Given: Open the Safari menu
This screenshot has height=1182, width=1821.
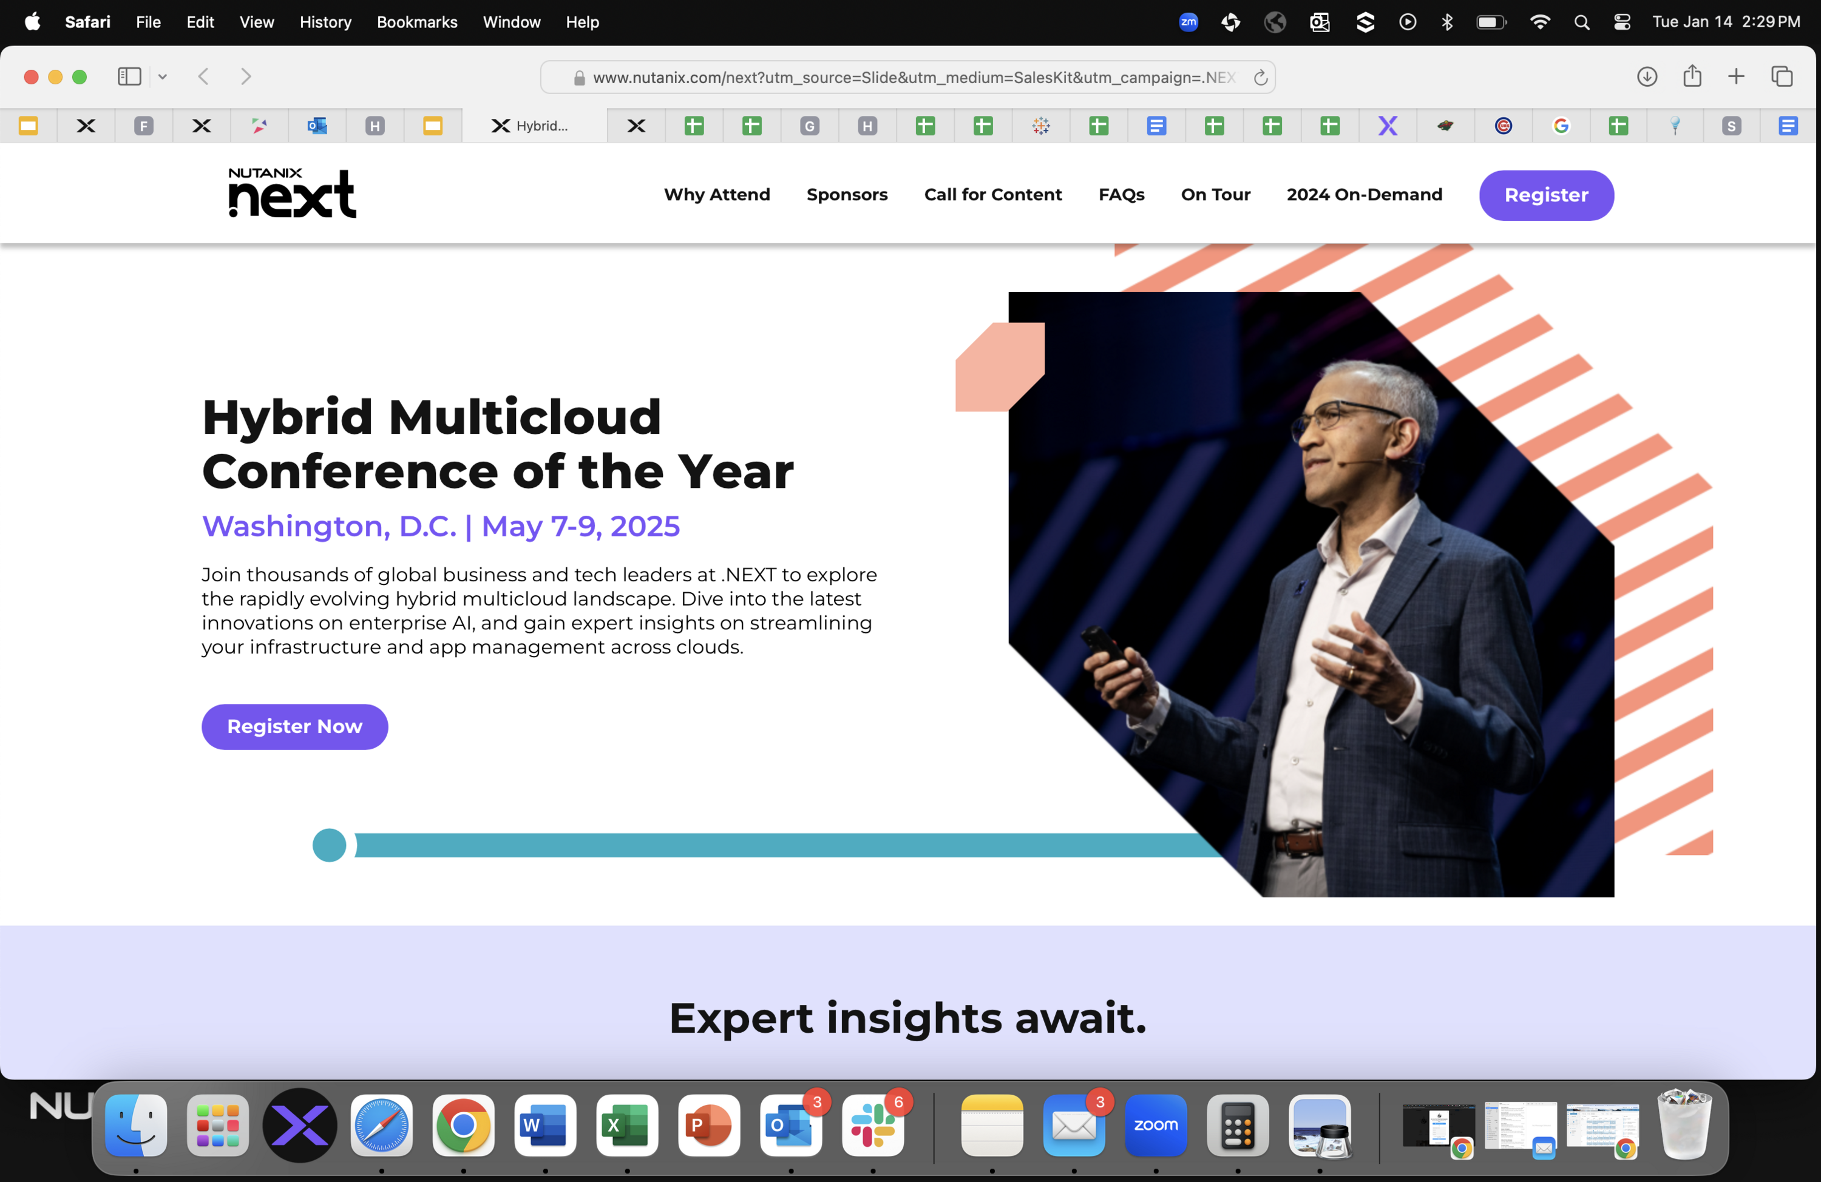Looking at the screenshot, I should [x=87, y=22].
